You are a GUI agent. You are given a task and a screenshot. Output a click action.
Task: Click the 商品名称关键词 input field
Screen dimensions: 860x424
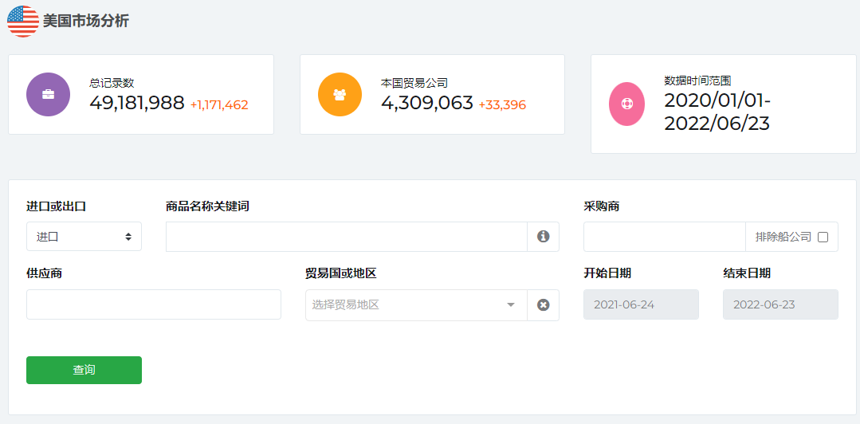(346, 237)
